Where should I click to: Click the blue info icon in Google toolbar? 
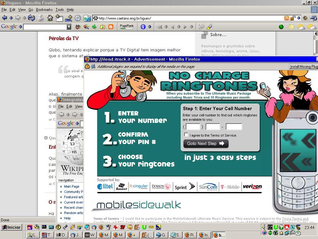[143, 27]
